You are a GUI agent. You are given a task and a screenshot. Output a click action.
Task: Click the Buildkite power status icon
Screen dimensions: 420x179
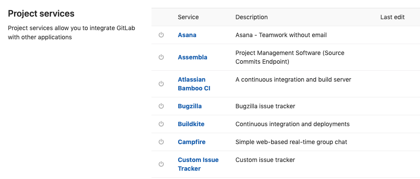pos(161,124)
